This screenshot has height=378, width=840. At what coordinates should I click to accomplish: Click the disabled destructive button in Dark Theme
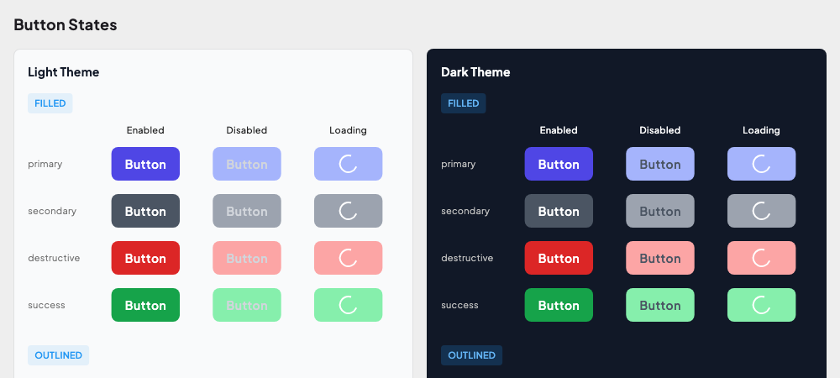point(659,258)
